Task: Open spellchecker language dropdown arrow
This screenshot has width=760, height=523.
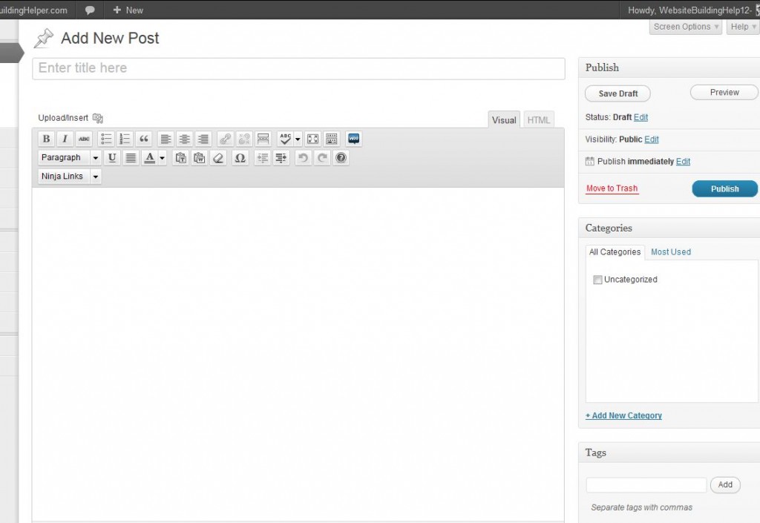Action: click(x=298, y=139)
